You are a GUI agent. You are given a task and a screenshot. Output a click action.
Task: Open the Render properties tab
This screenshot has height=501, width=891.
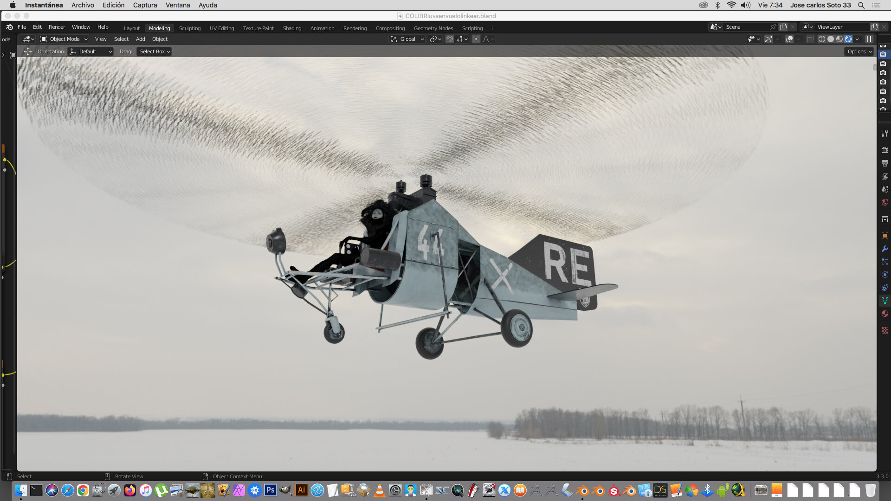885,150
